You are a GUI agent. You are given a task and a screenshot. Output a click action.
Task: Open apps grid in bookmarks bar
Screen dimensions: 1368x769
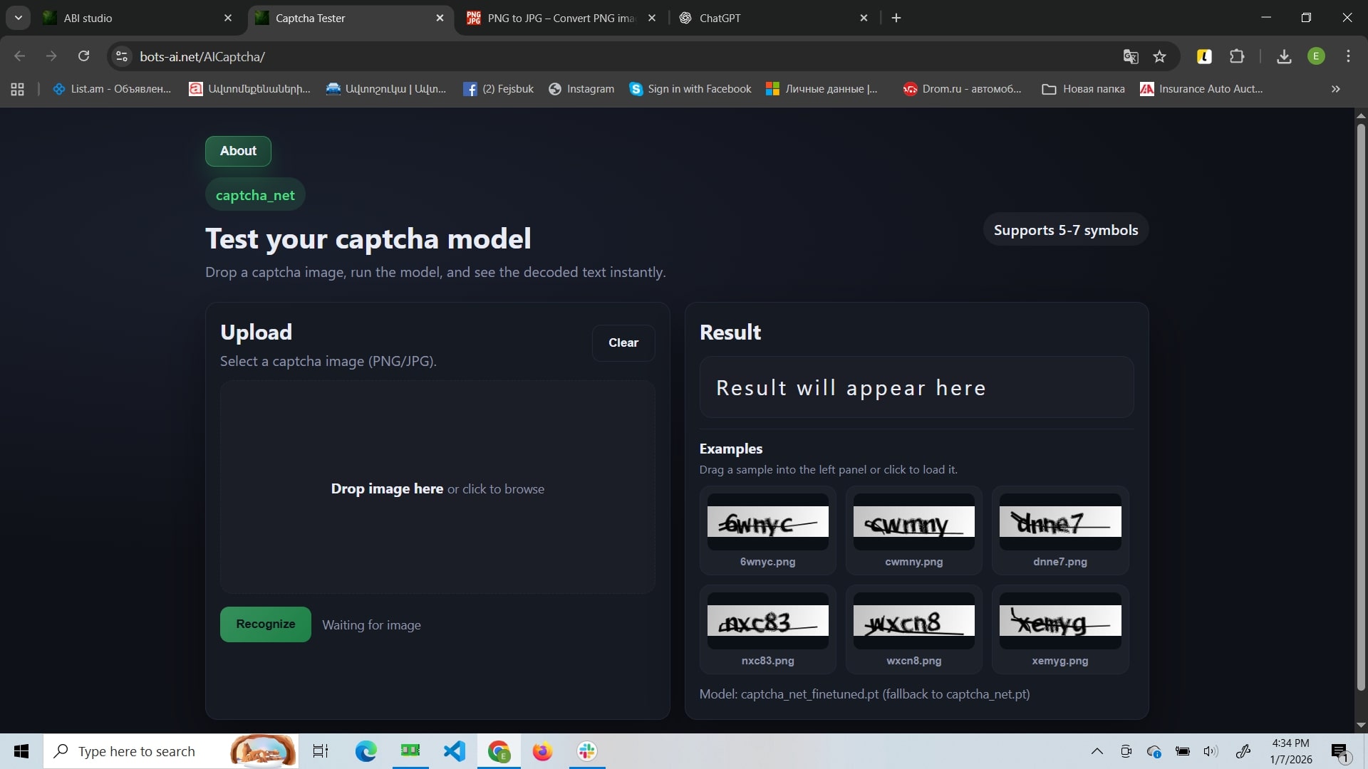point(18,89)
